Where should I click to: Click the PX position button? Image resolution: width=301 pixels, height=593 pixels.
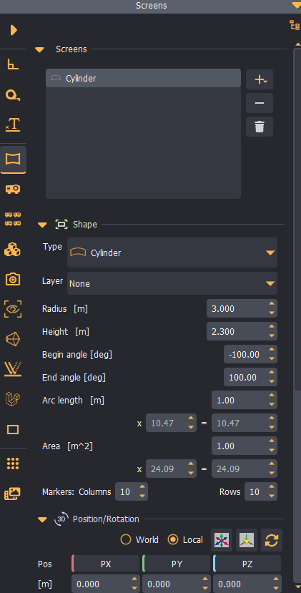pos(106,564)
